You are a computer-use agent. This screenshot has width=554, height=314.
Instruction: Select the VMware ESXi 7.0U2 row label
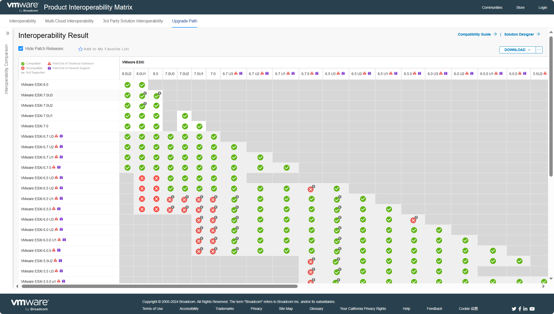point(37,105)
